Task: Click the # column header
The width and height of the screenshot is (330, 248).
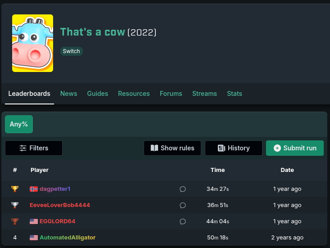Action: tap(15, 170)
